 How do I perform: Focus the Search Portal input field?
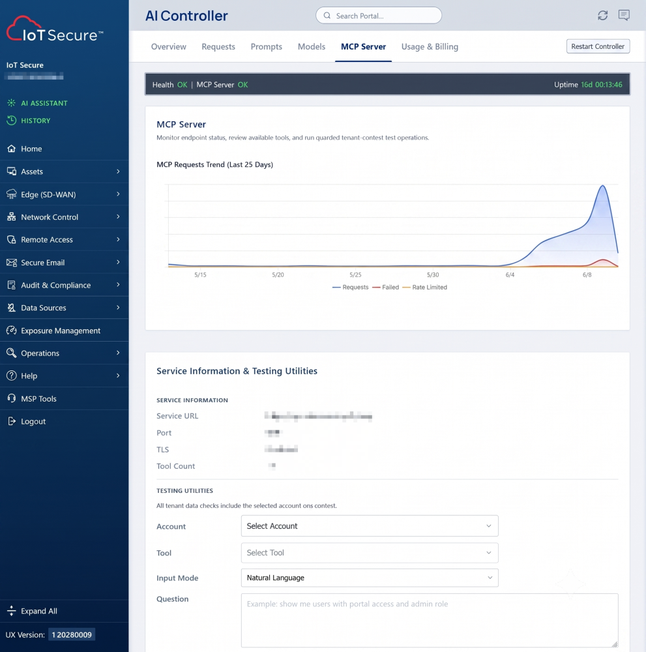(379, 16)
